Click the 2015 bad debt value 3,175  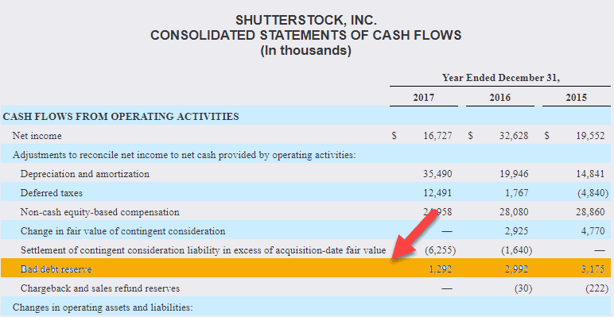pyautogui.click(x=593, y=269)
